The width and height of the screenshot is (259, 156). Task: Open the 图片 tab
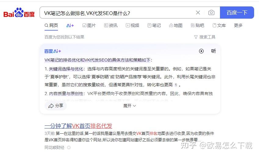[89, 25]
